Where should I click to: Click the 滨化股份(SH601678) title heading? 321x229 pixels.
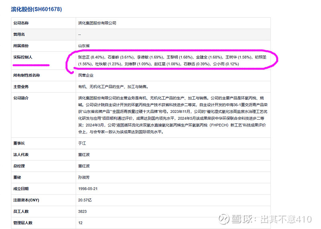point(36,9)
